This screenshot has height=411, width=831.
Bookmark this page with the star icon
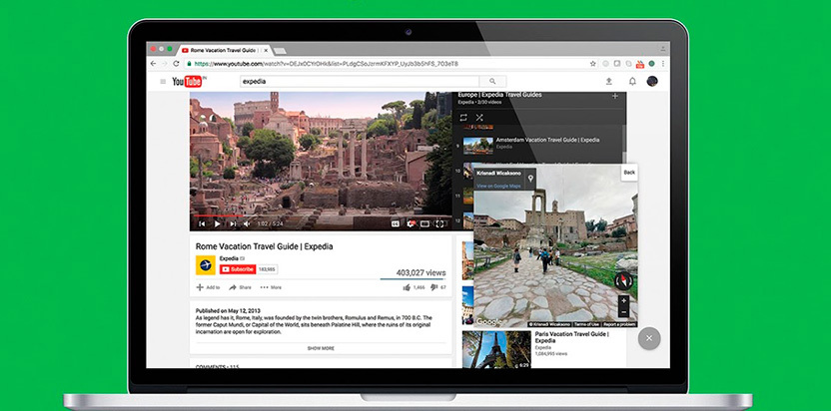click(x=593, y=64)
